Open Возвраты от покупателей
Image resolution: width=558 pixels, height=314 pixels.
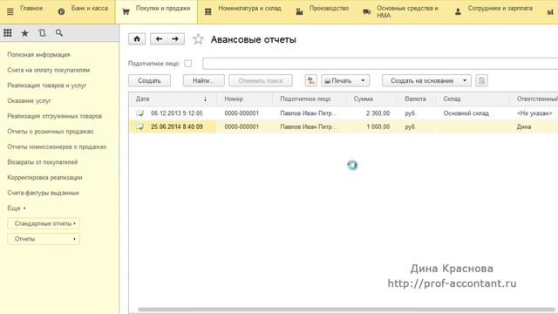43,162
